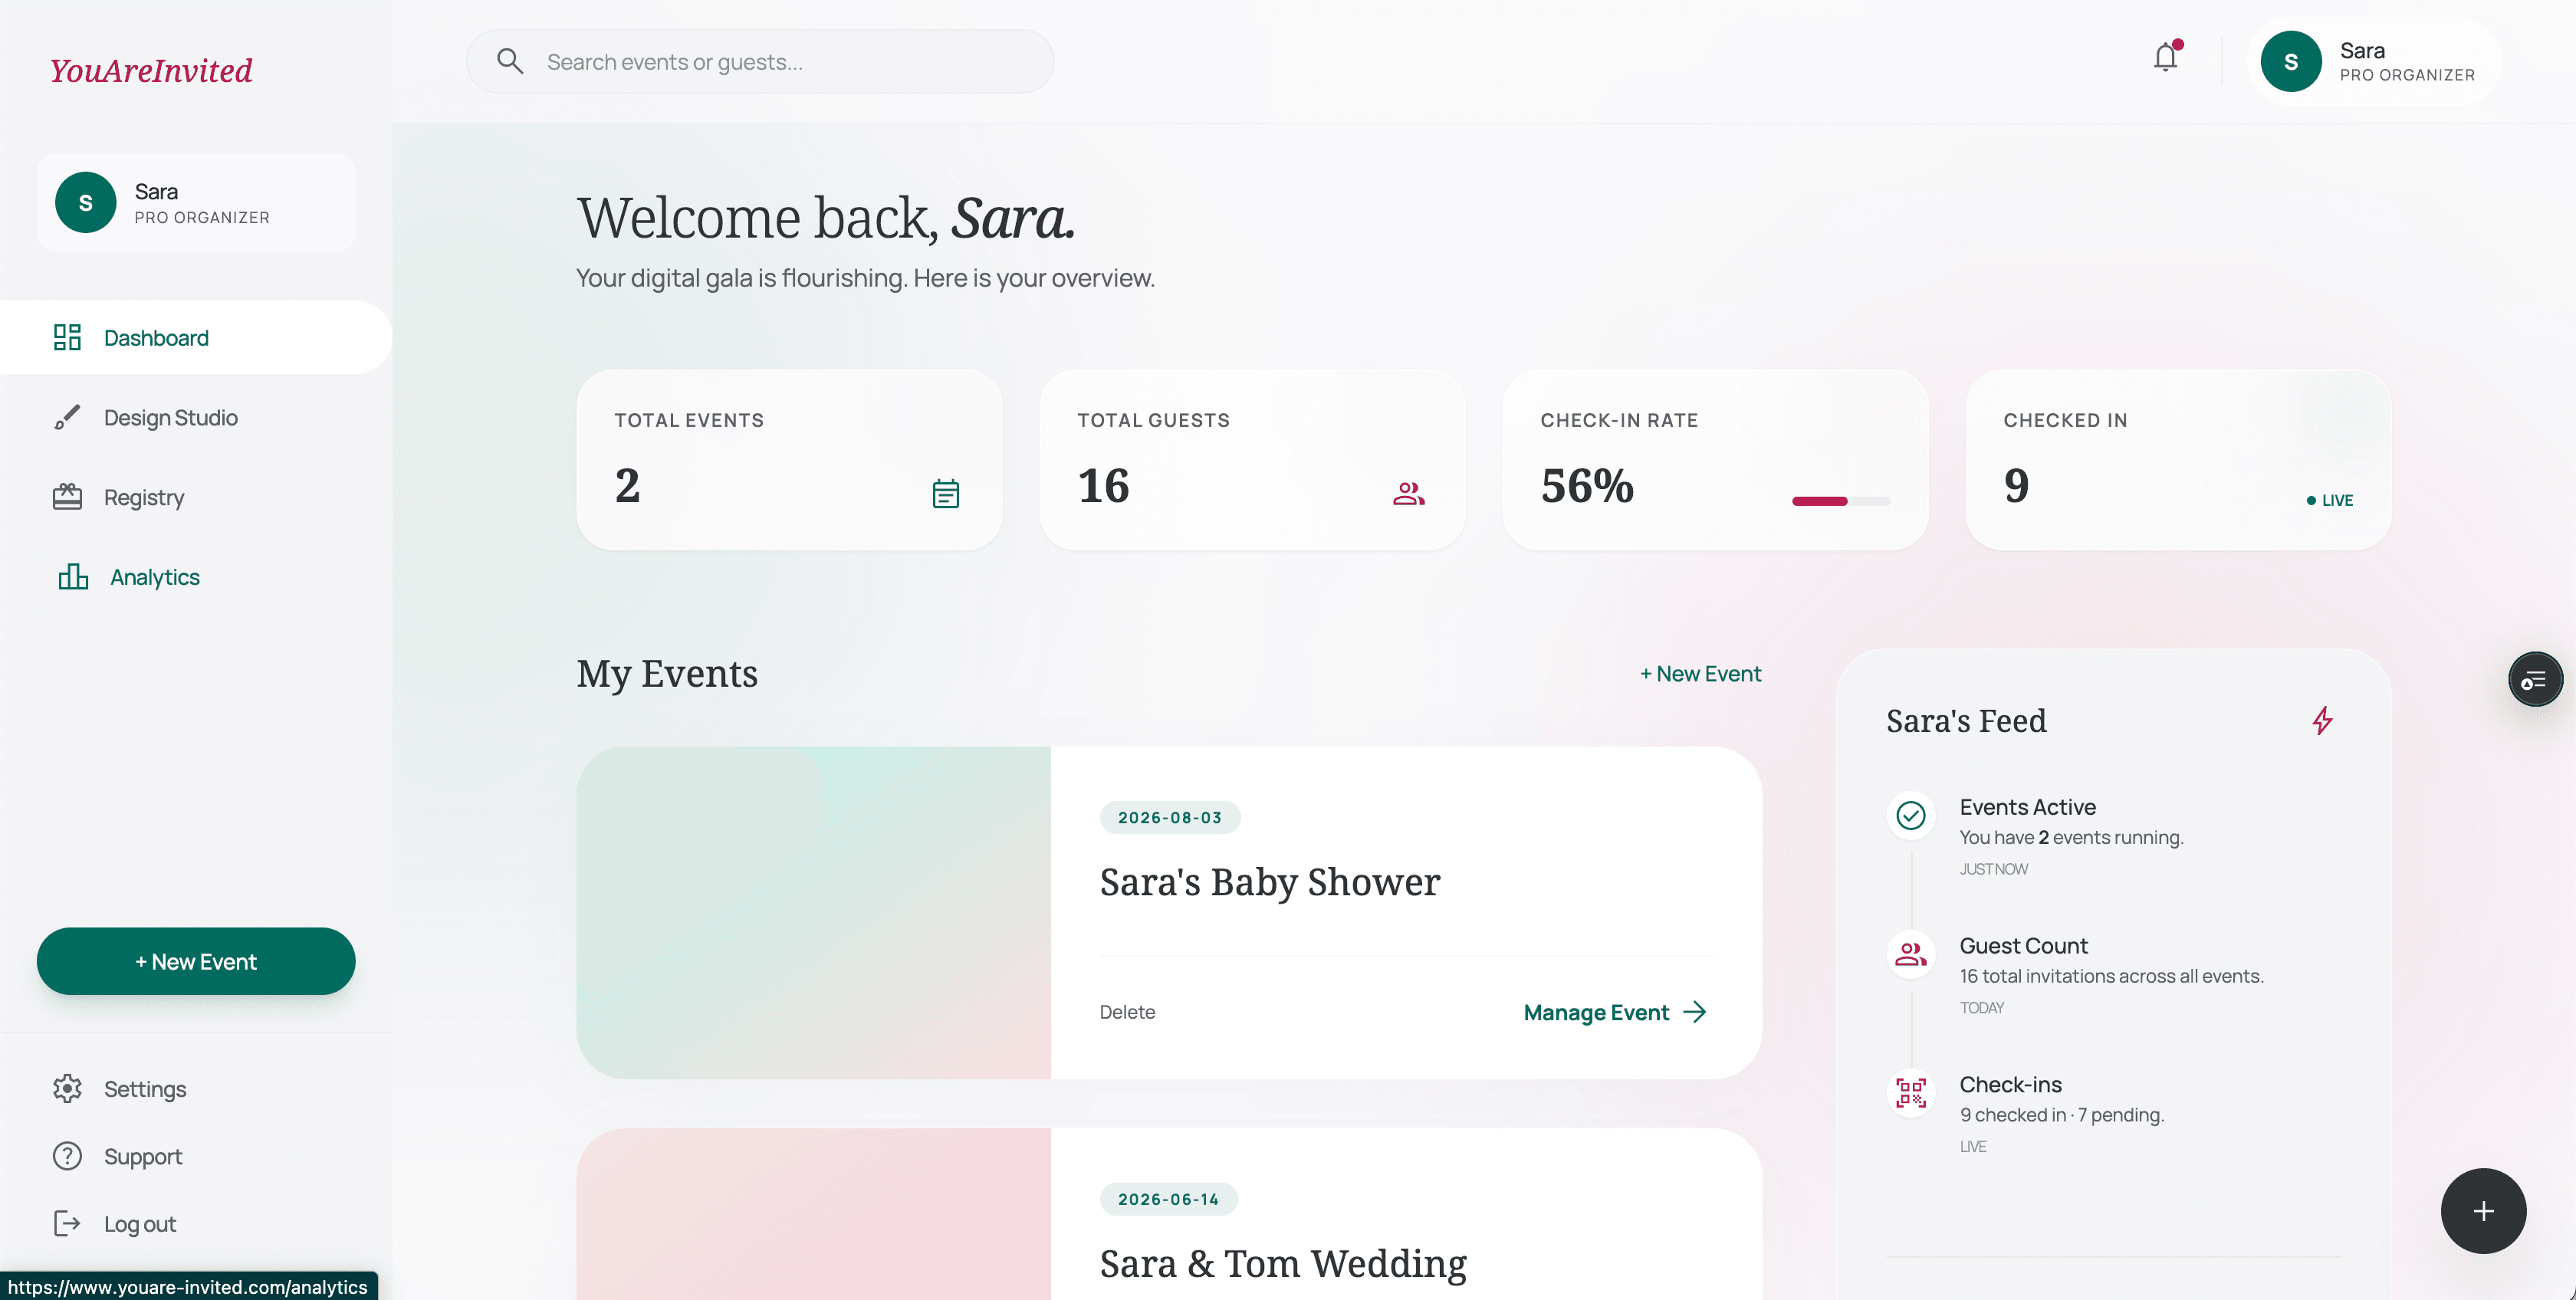Click the search magnifier icon
The width and height of the screenshot is (2576, 1300).
510,61
